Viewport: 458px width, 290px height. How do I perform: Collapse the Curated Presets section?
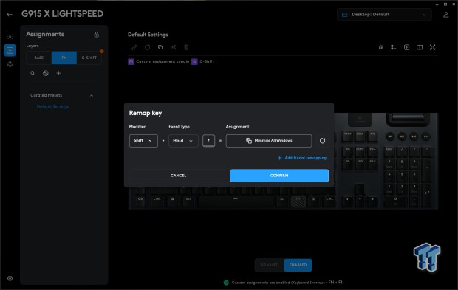[x=92, y=95]
